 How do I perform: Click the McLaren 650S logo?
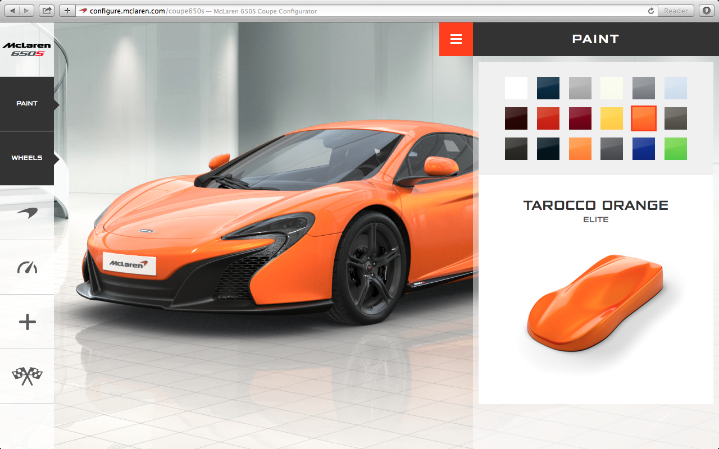[x=27, y=49]
